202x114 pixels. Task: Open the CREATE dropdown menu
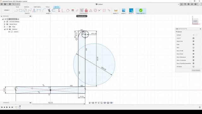(27, 13)
